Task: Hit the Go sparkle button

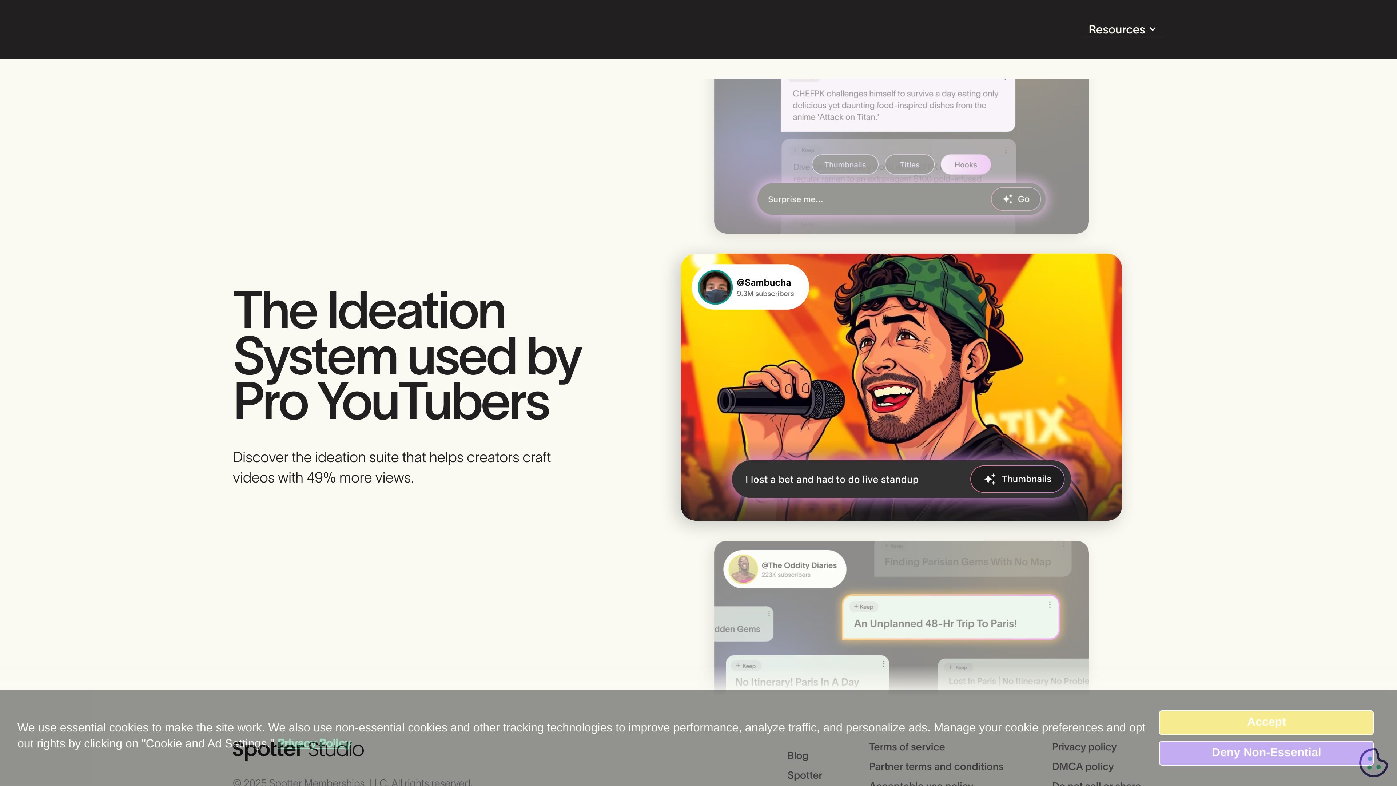Action: point(1016,199)
